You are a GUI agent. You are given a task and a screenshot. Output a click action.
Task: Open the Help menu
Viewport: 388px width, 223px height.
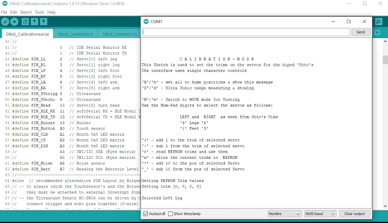pos(51,12)
